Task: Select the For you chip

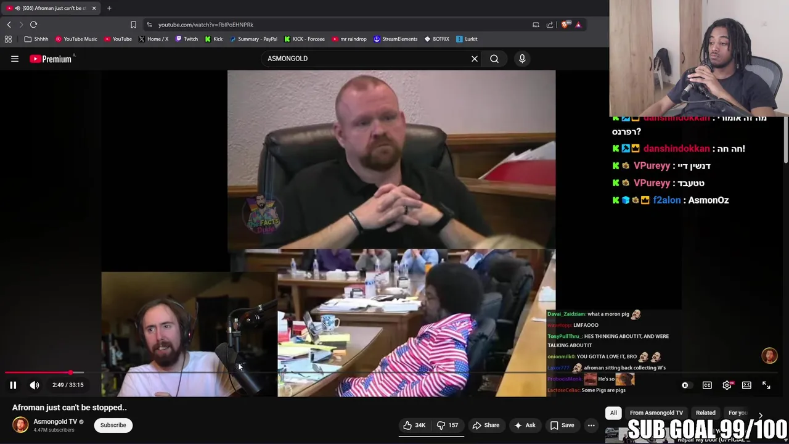Action: click(738, 413)
